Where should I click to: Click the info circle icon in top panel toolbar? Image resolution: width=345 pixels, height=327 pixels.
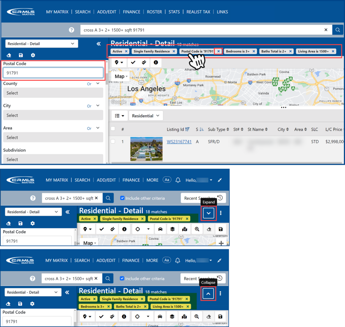point(156,62)
